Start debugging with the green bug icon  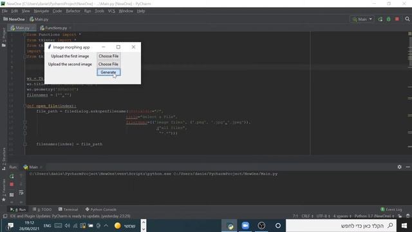[x=389, y=19]
